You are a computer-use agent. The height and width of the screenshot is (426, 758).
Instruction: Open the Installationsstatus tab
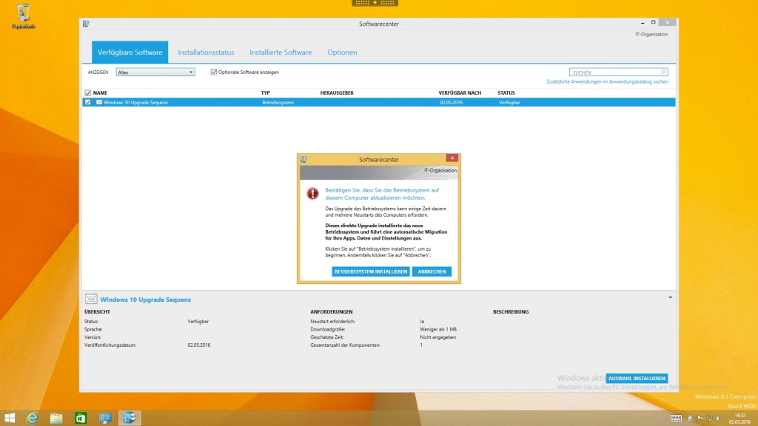[x=206, y=53]
